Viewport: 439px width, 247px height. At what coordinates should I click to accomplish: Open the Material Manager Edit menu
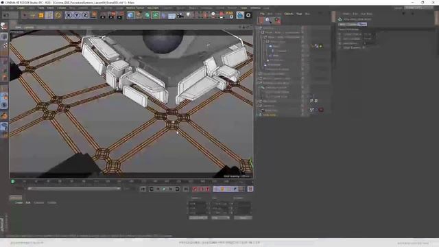pos(28,202)
